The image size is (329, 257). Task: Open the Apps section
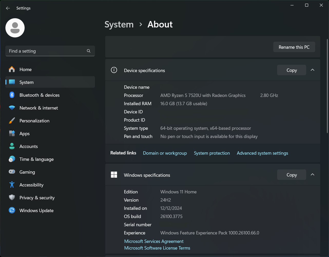[24, 133]
